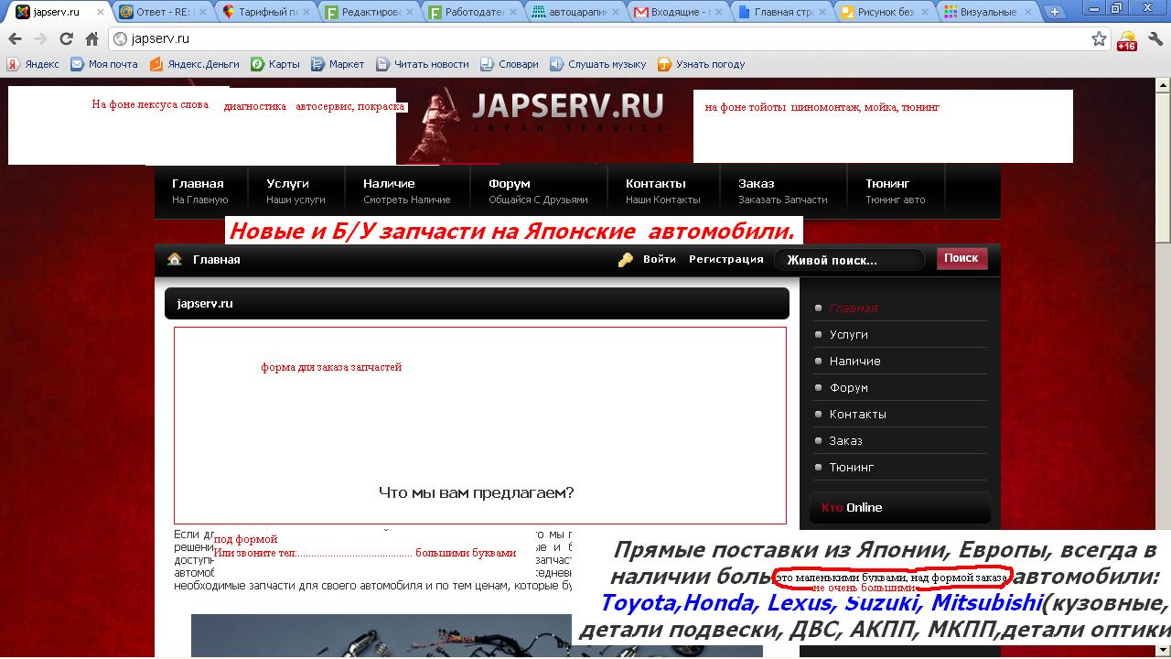Switch to the 'Работодател' tab

[x=474, y=13]
